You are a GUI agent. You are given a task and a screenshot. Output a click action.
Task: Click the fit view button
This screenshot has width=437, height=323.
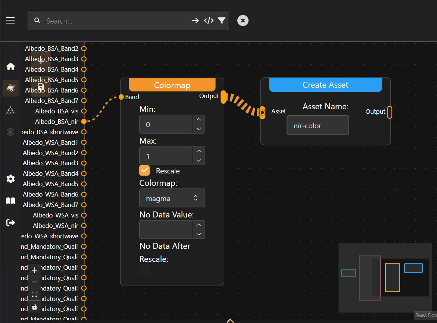[x=35, y=294]
